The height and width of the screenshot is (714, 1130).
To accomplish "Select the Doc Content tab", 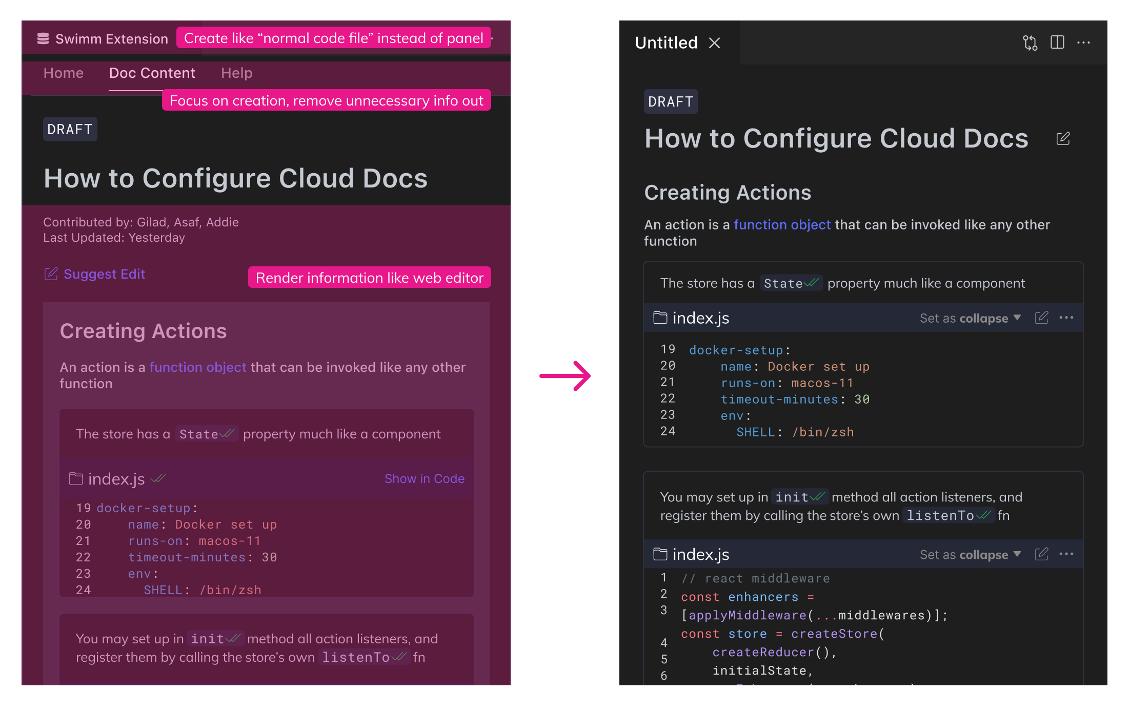I will pos(152,73).
